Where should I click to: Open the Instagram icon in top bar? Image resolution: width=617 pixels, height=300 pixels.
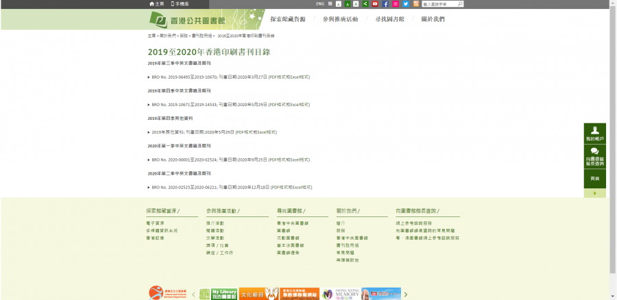[396, 4]
